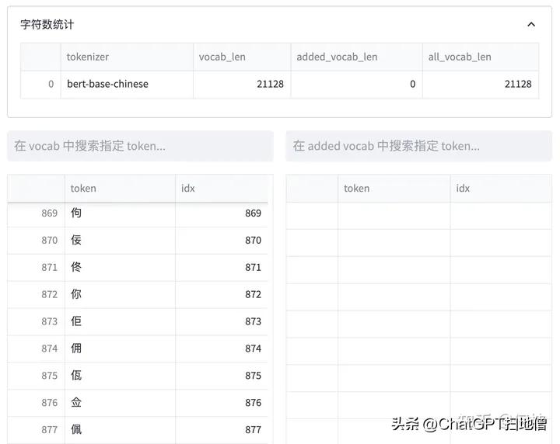Screen dimensions: 560x444
Task: Click the idx header in vocab table
Action: (x=188, y=188)
